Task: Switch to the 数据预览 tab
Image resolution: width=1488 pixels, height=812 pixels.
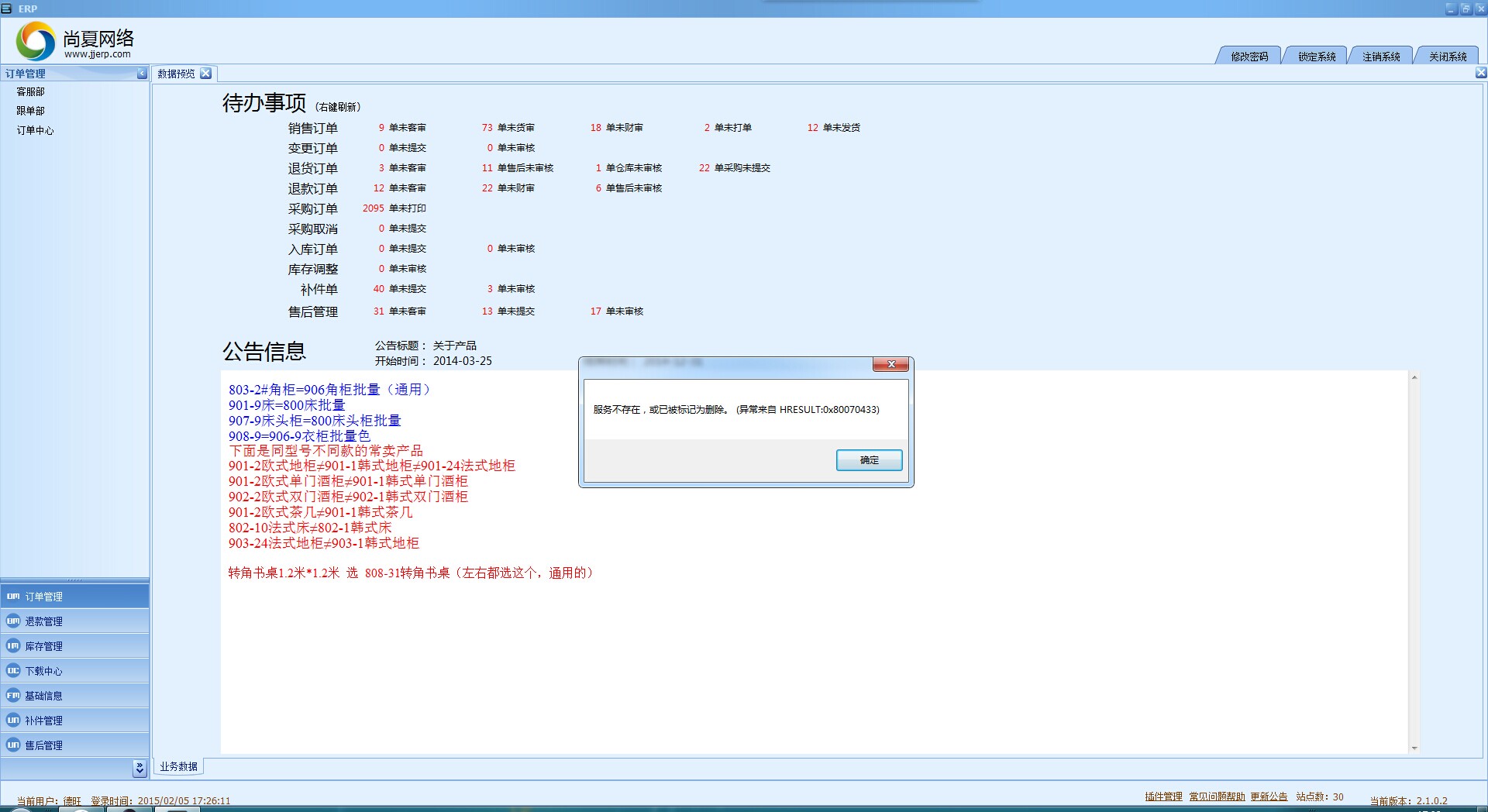Action: point(176,73)
